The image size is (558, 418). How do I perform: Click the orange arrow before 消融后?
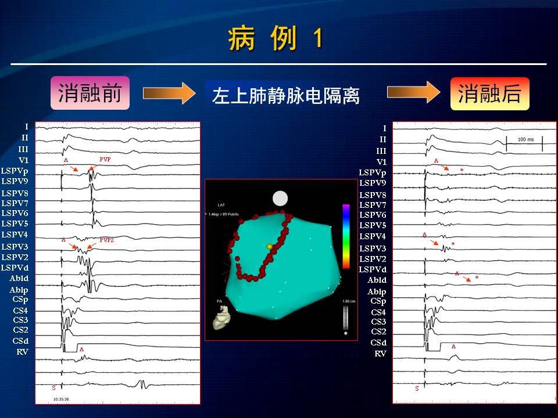click(414, 93)
